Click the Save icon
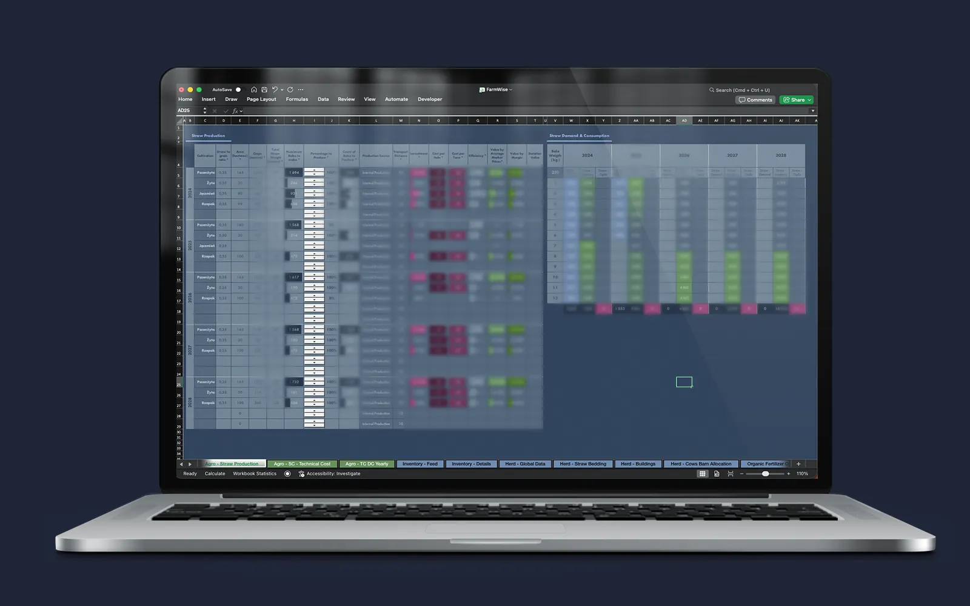Screen dimensions: 970x606 pos(264,90)
